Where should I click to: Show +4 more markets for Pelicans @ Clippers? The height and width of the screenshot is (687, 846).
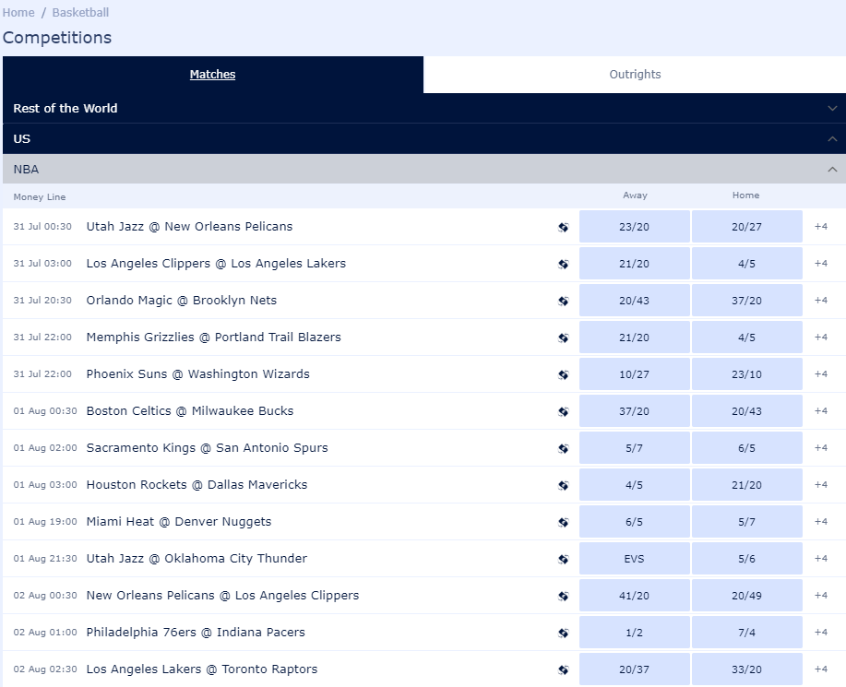[x=821, y=596]
